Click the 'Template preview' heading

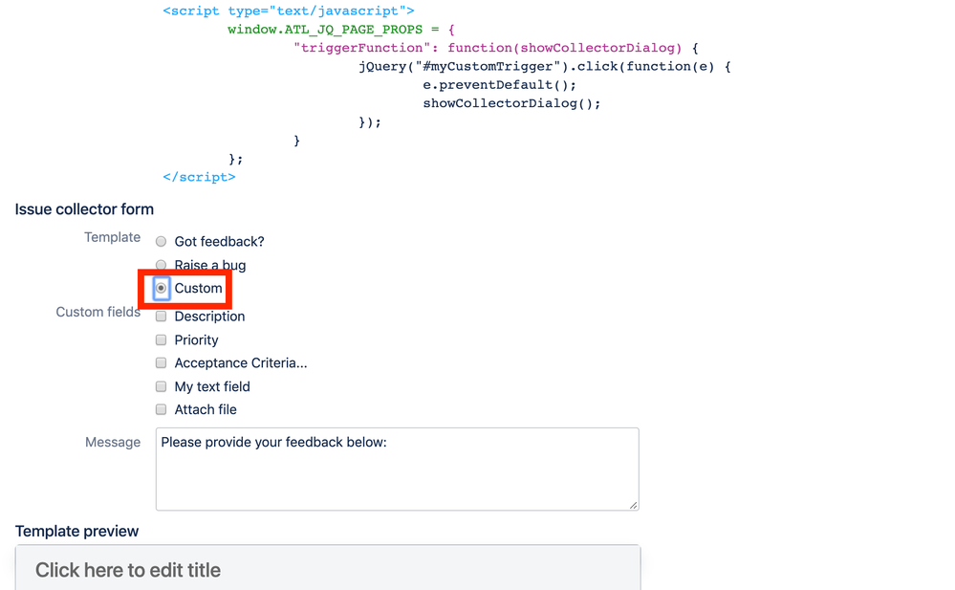pos(76,531)
